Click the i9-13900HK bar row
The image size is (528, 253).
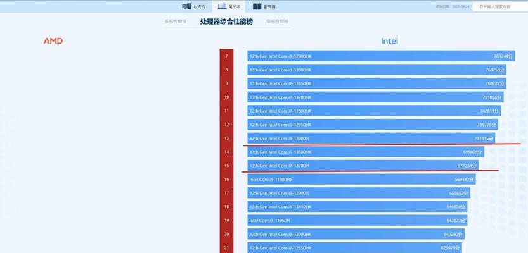(377, 70)
